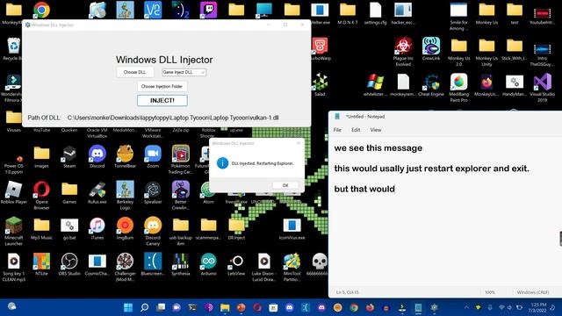Screen dimensions: 562x316
Task: Select Plague Inc Evolved desktop icon
Action: (x=403, y=52)
